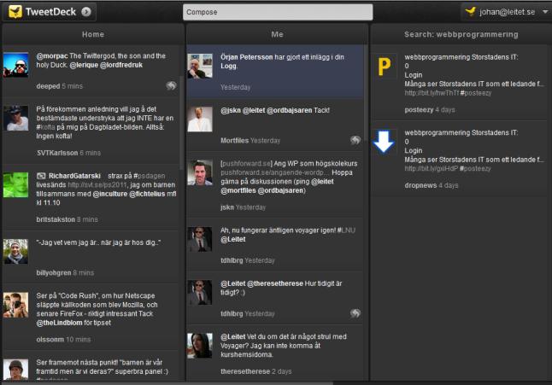Open olssonm's avatar thumbnail
Viewport: 552px width, 385px height.
[16, 305]
